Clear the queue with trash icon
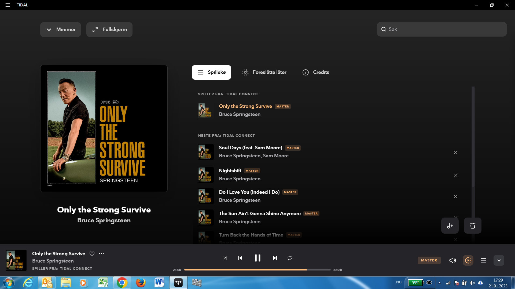The width and height of the screenshot is (515, 289). tap(473, 226)
